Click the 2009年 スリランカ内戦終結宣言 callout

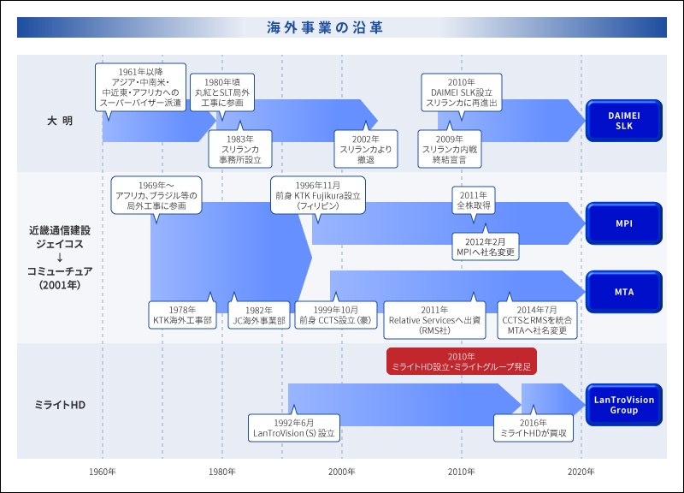point(450,149)
